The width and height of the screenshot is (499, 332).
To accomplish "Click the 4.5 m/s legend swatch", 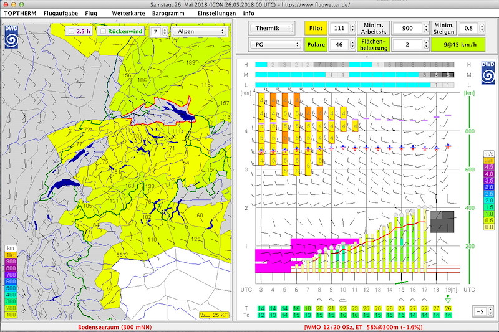I will 489,167.
